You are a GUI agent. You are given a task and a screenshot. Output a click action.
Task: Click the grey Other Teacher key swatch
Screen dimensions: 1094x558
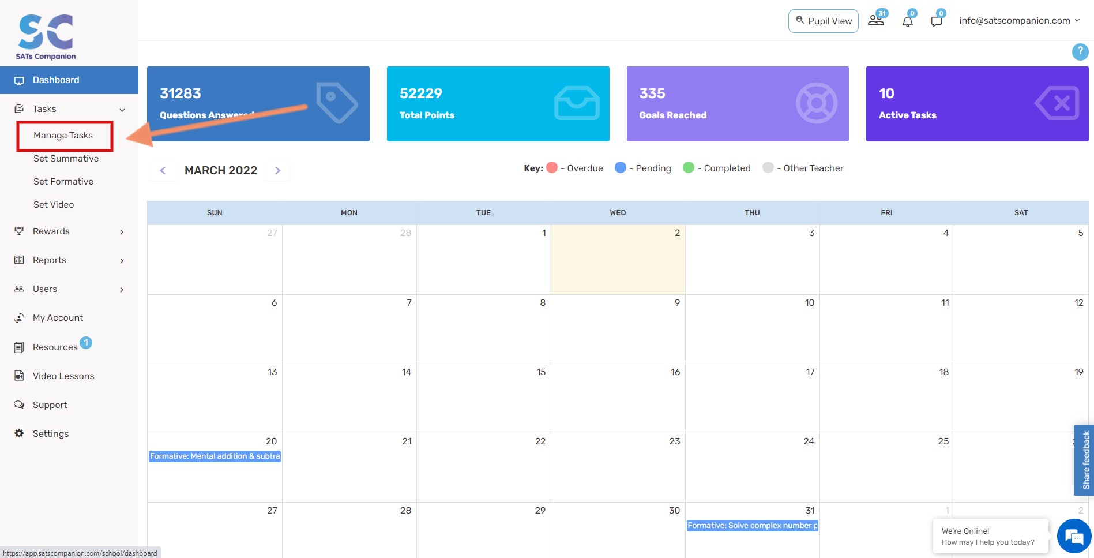click(768, 168)
